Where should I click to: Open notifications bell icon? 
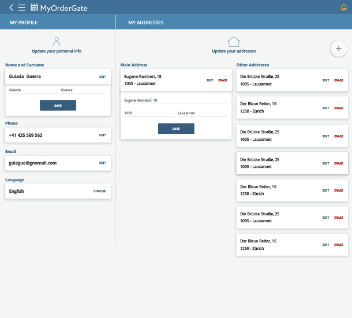[344, 8]
